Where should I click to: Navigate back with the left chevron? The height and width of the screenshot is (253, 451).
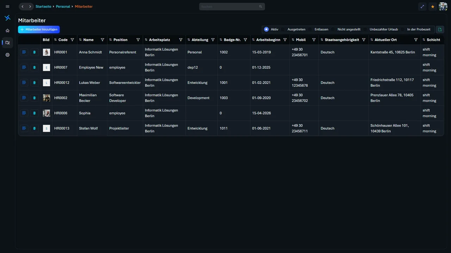tap(23, 7)
